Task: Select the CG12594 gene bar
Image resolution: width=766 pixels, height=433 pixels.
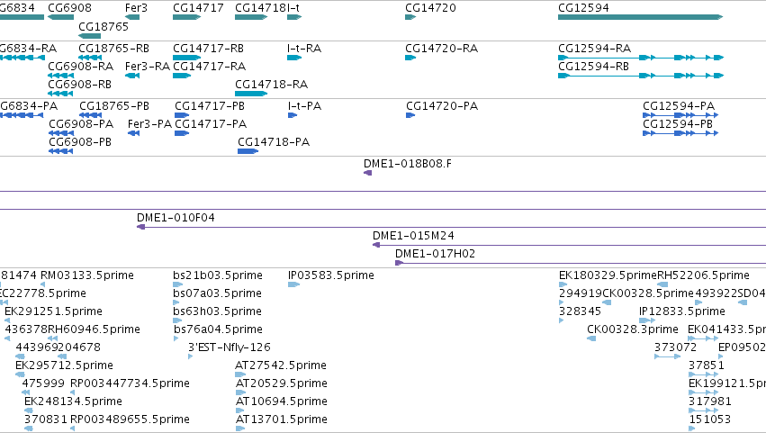Action: pyautogui.click(x=640, y=17)
